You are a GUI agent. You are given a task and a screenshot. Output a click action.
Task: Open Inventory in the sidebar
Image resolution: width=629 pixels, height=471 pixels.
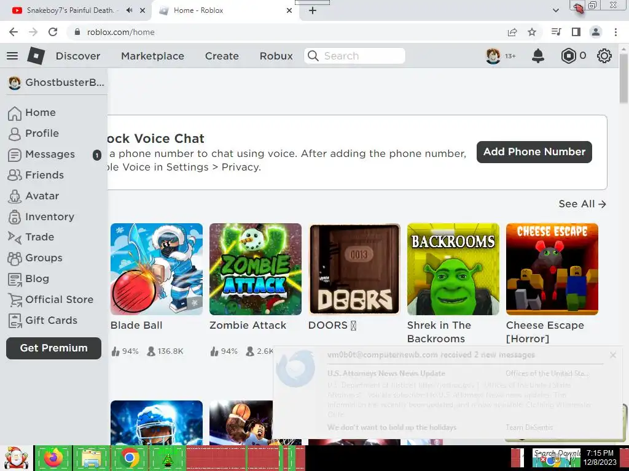point(41,216)
